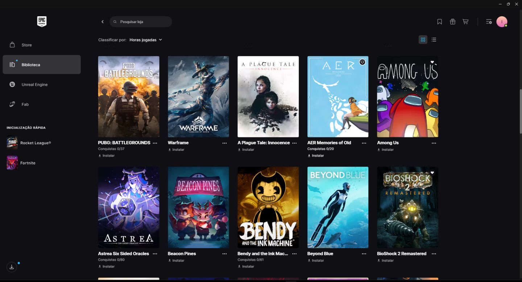Install Warframe
The height and width of the screenshot is (282, 522).
point(176,150)
